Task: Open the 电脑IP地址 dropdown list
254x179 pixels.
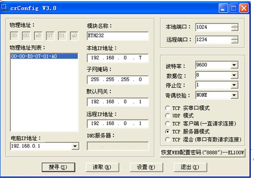Action: 75,146
